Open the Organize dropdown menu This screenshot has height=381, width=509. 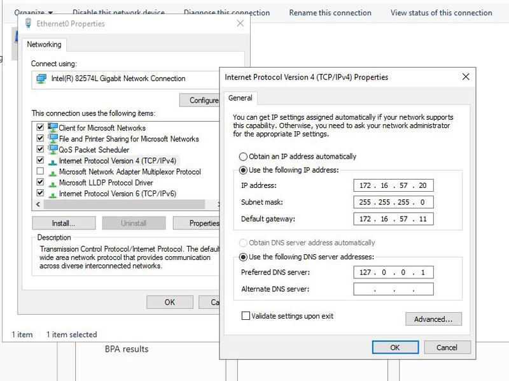tap(33, 13)
